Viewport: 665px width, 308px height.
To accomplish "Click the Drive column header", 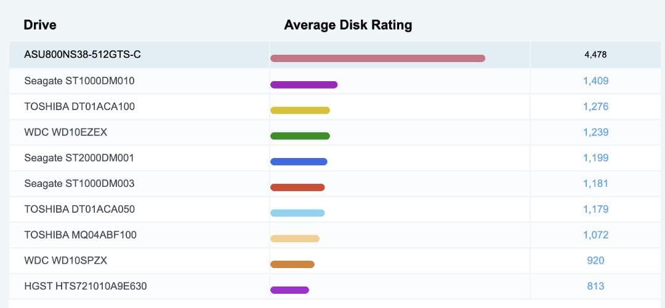I will point(40,25).
